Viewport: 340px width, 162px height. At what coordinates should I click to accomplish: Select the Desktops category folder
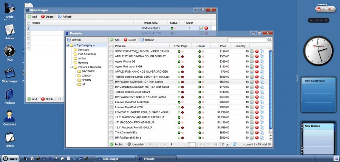81,50
